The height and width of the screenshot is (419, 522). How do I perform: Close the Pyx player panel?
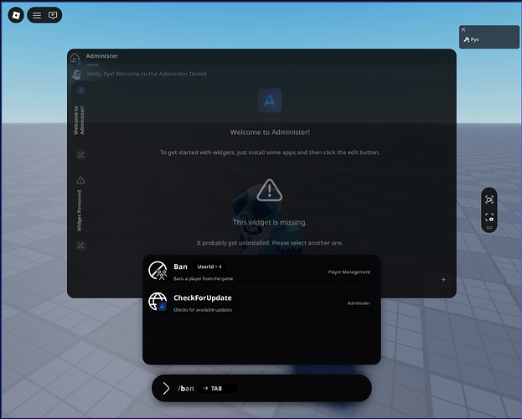tap(463, 29)
